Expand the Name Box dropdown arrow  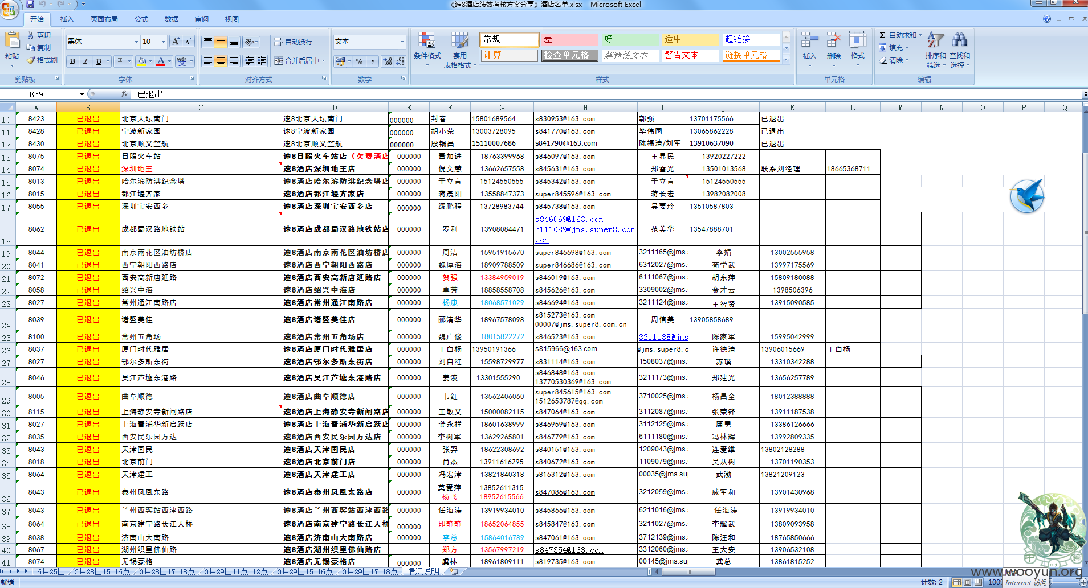(x=82, y=94)
